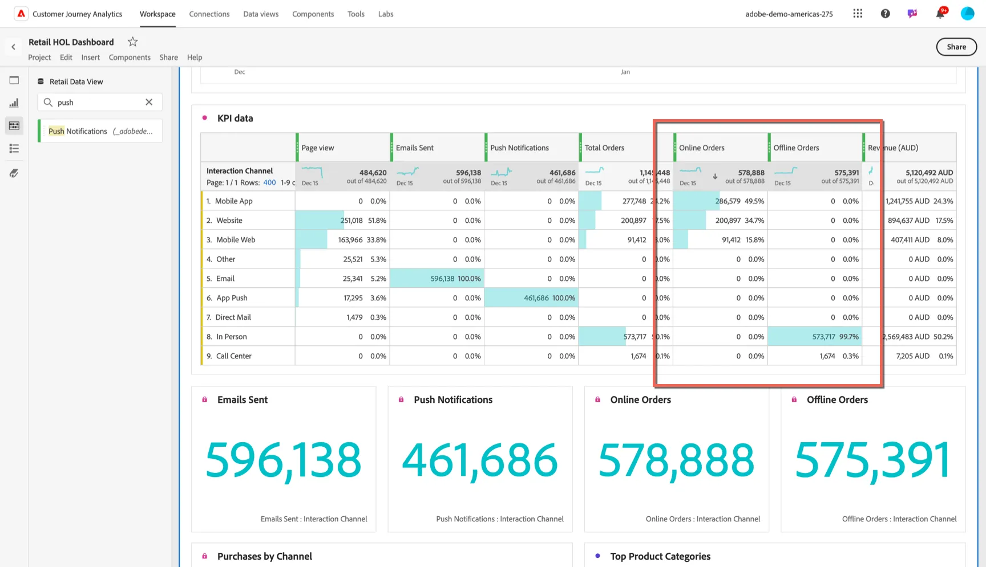Open the Data views tab

coord(261,14)
